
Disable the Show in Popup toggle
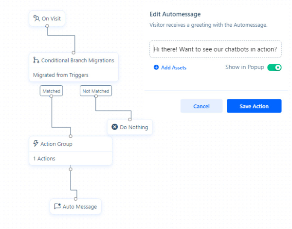[x=274, y=67]
